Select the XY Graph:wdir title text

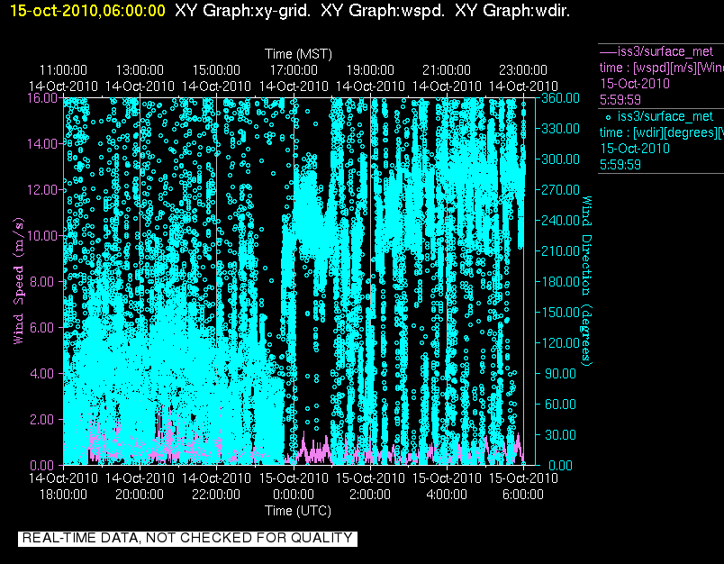point(512,11)
